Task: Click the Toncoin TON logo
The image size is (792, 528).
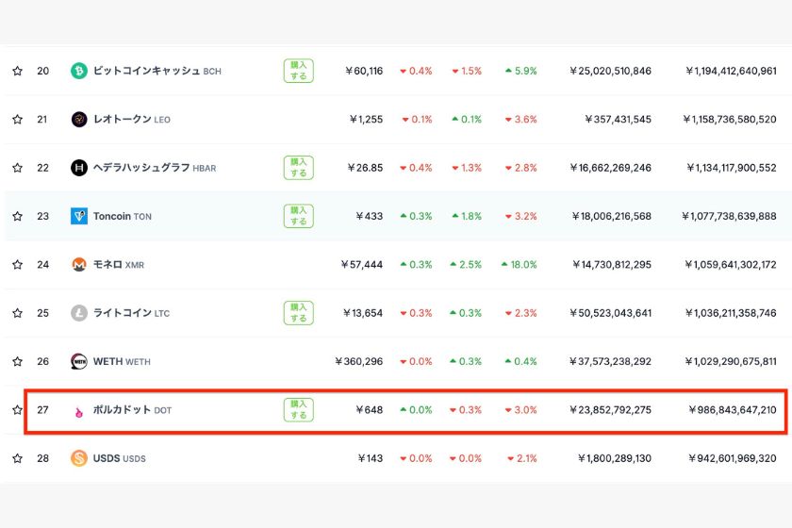Action: pyautogui.click(x=79, y=216)
